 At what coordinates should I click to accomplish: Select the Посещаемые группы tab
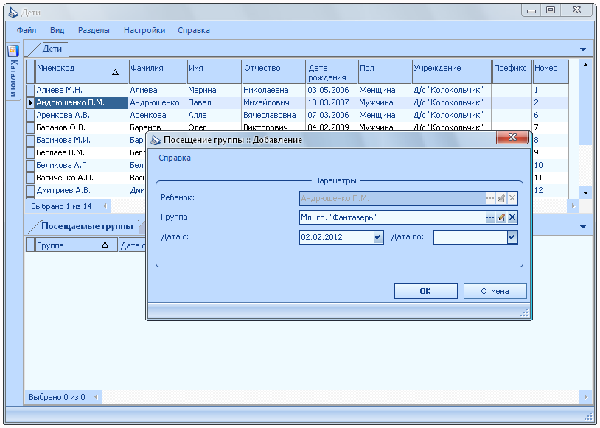[87, 226]
